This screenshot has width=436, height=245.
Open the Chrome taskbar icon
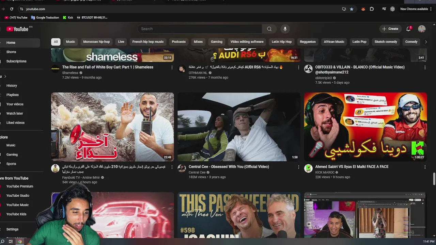tap(20, 242)
